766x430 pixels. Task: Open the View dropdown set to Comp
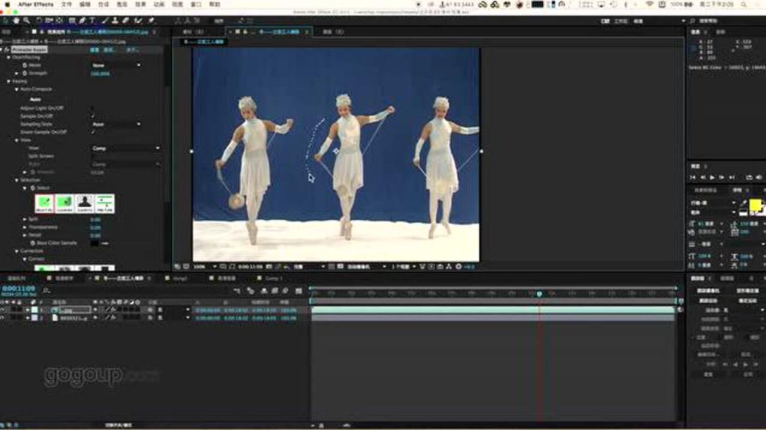click(x=126, y=148)
